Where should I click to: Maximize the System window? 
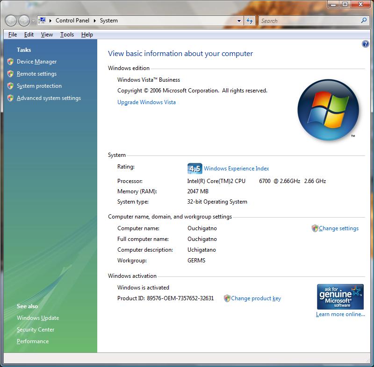click(x=345, y=4)
